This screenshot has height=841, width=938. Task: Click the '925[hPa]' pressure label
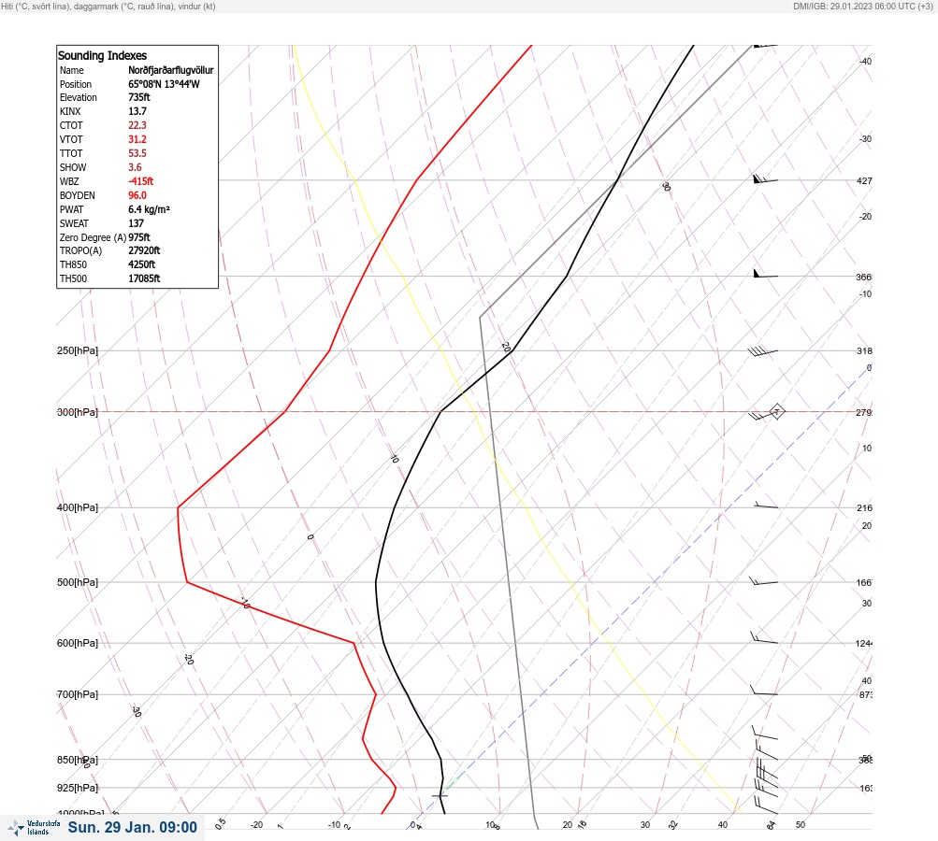tap(78, 788)
